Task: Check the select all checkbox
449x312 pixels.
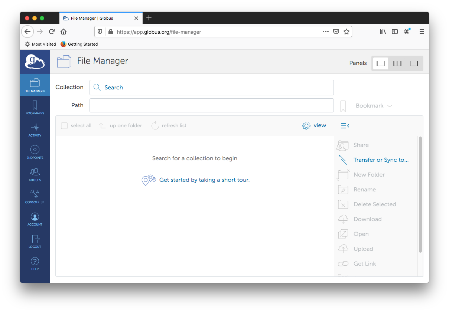Action: point(64,126)
